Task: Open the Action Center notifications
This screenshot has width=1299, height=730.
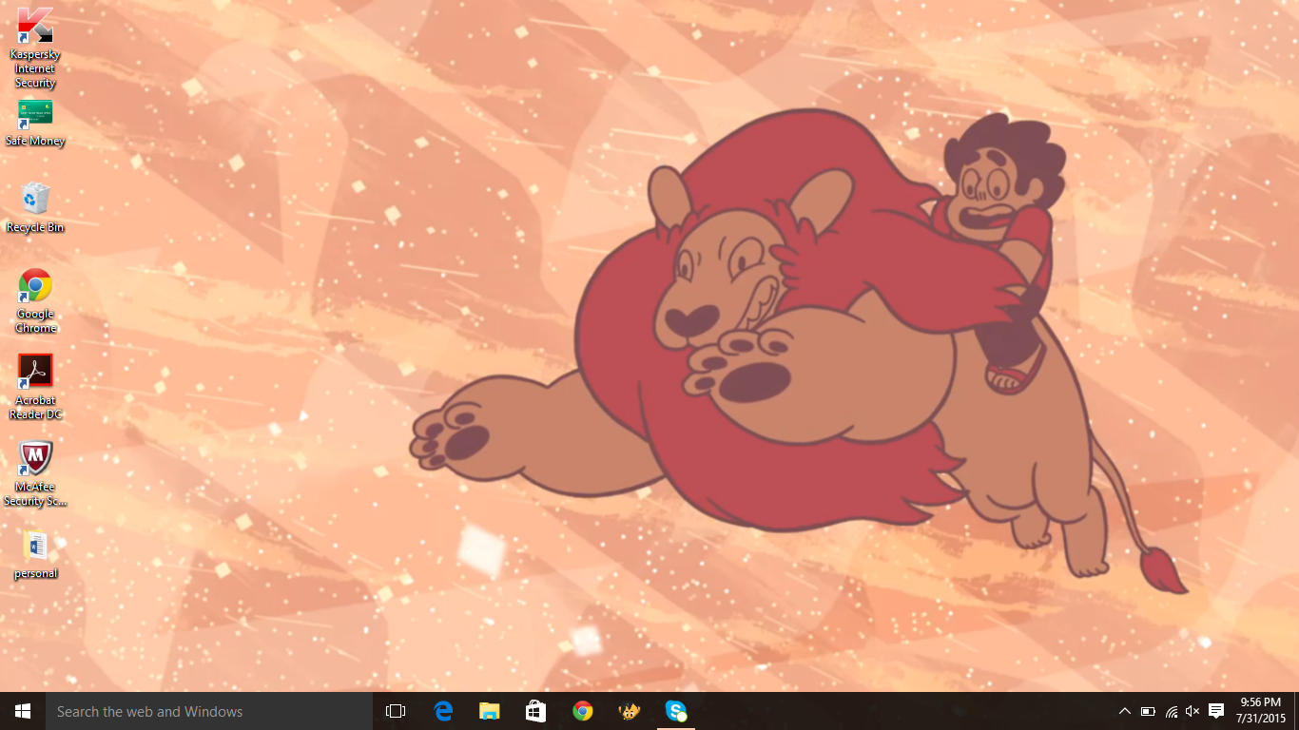Action: [1215, 711]
